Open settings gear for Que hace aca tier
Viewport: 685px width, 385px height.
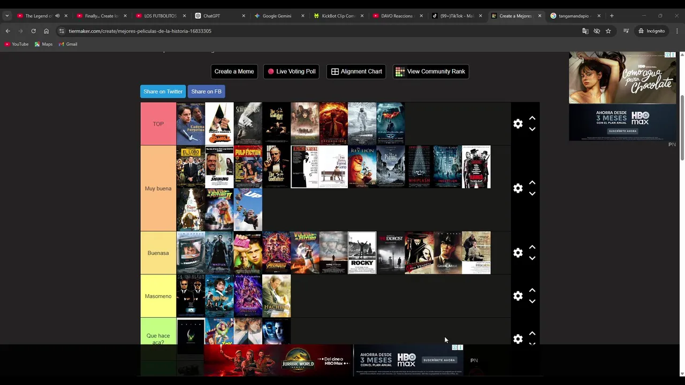(x=517, y=338)
